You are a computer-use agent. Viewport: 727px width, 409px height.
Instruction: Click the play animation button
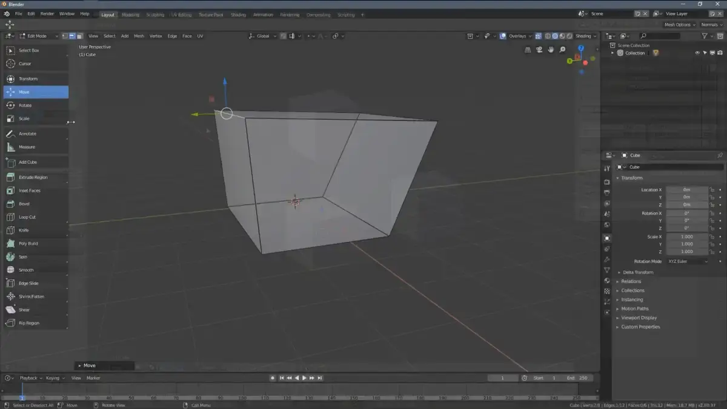(x=304, y=378)
